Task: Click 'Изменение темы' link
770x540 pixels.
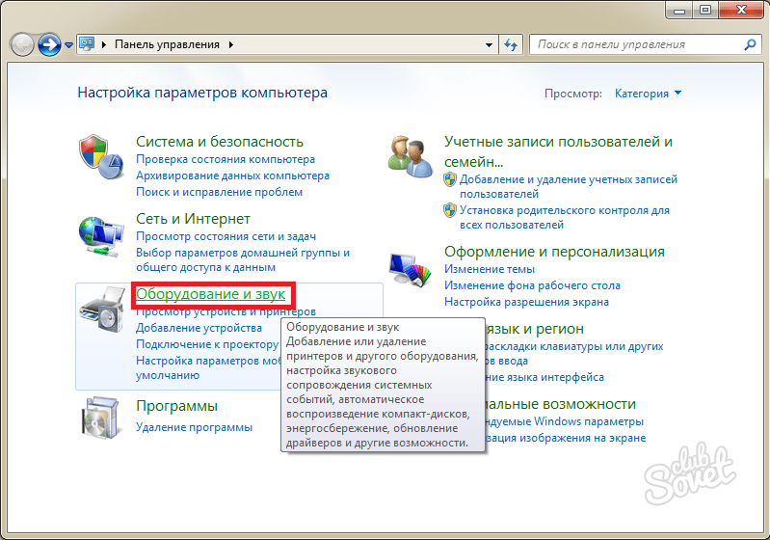Action: pyautogui.click(x=490, y=269)
